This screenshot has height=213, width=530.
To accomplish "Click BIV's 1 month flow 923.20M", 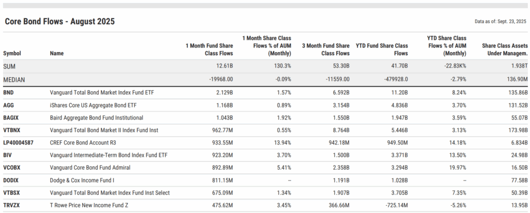I will (222, 155).
